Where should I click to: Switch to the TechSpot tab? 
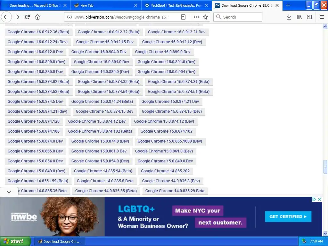[176, 5]
